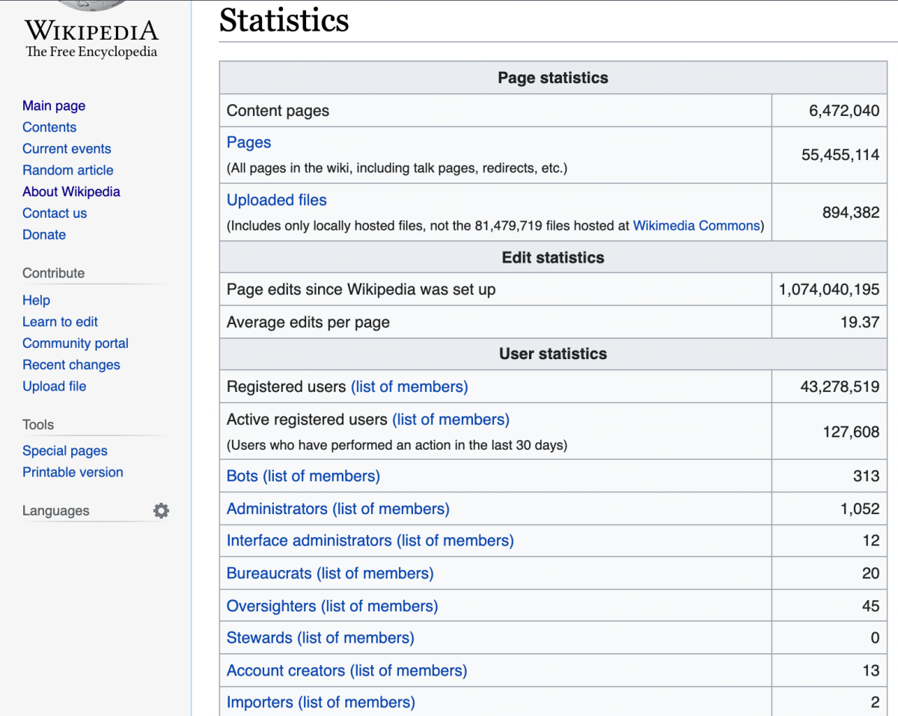Open Active registered users list of members
This screenshot has height=716, width=898.
[x=450, y=419]
